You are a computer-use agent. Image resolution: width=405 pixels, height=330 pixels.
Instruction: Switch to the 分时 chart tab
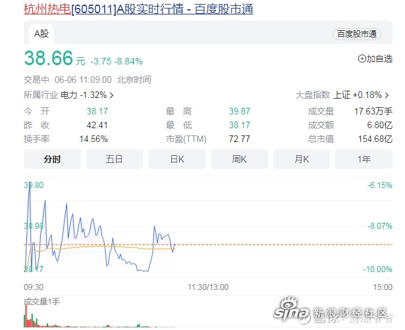pos(52,159)
